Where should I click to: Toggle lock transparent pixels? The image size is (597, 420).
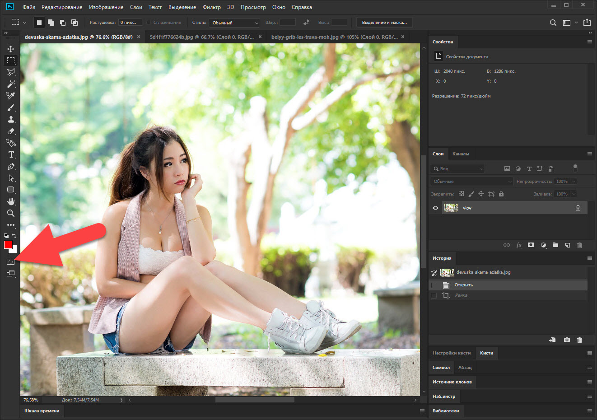pyautogui.click(x=461, y=194)
